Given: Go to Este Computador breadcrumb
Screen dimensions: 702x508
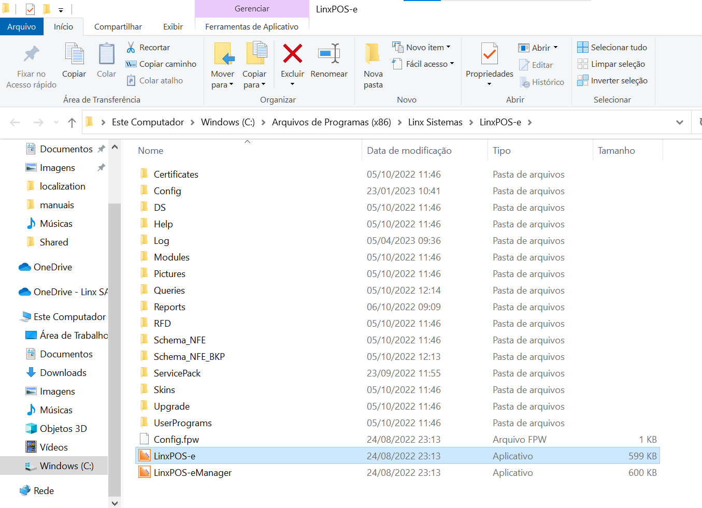Looking at the screenshot, I should (x=148, y=122).
